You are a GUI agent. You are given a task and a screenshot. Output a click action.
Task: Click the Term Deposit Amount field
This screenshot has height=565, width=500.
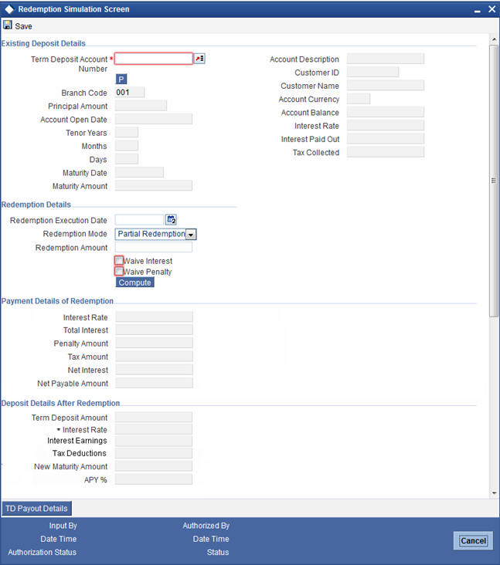point(154,418)
